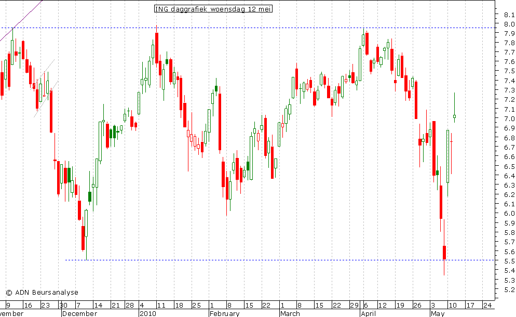Select the 5.5 price axis label
This screenshot has height=317, width=516.
[509, 261]
